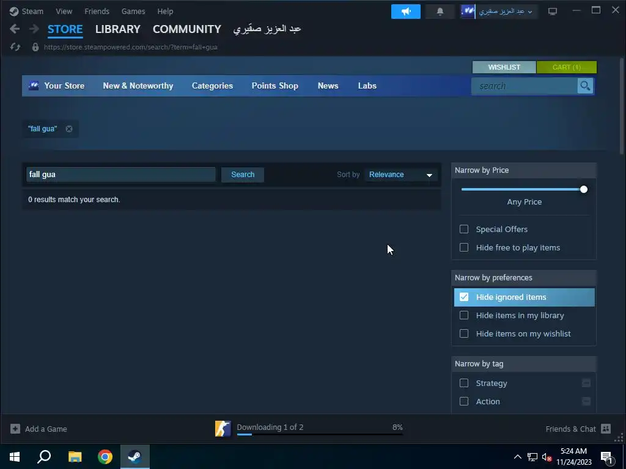This screenshot has width=626, height=469.
Task: Click the Counter-Strike download thumbnail
Action: 223,429
